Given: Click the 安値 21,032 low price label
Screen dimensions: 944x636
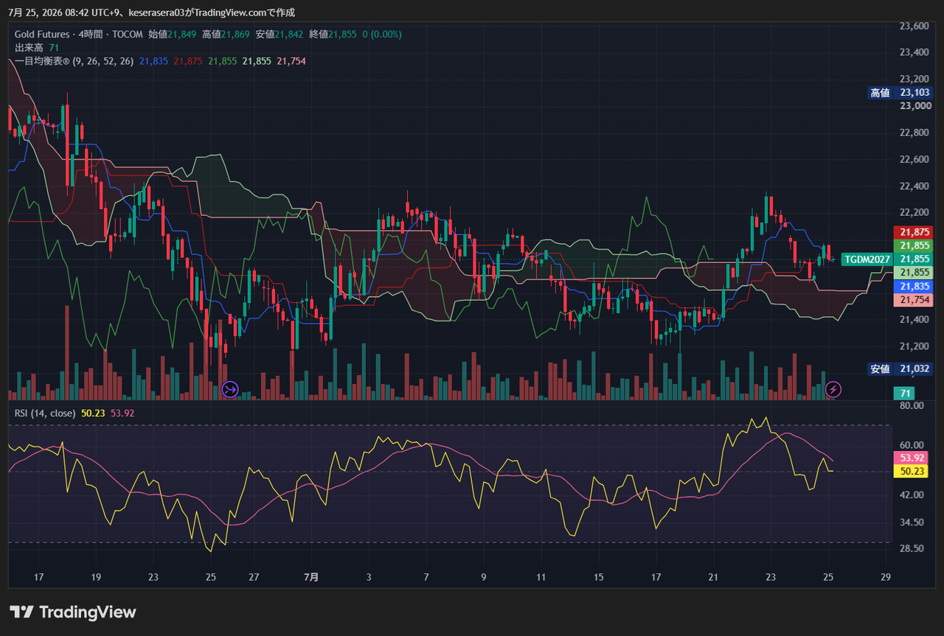Looking at the screenshot, I should pos(900,369).
